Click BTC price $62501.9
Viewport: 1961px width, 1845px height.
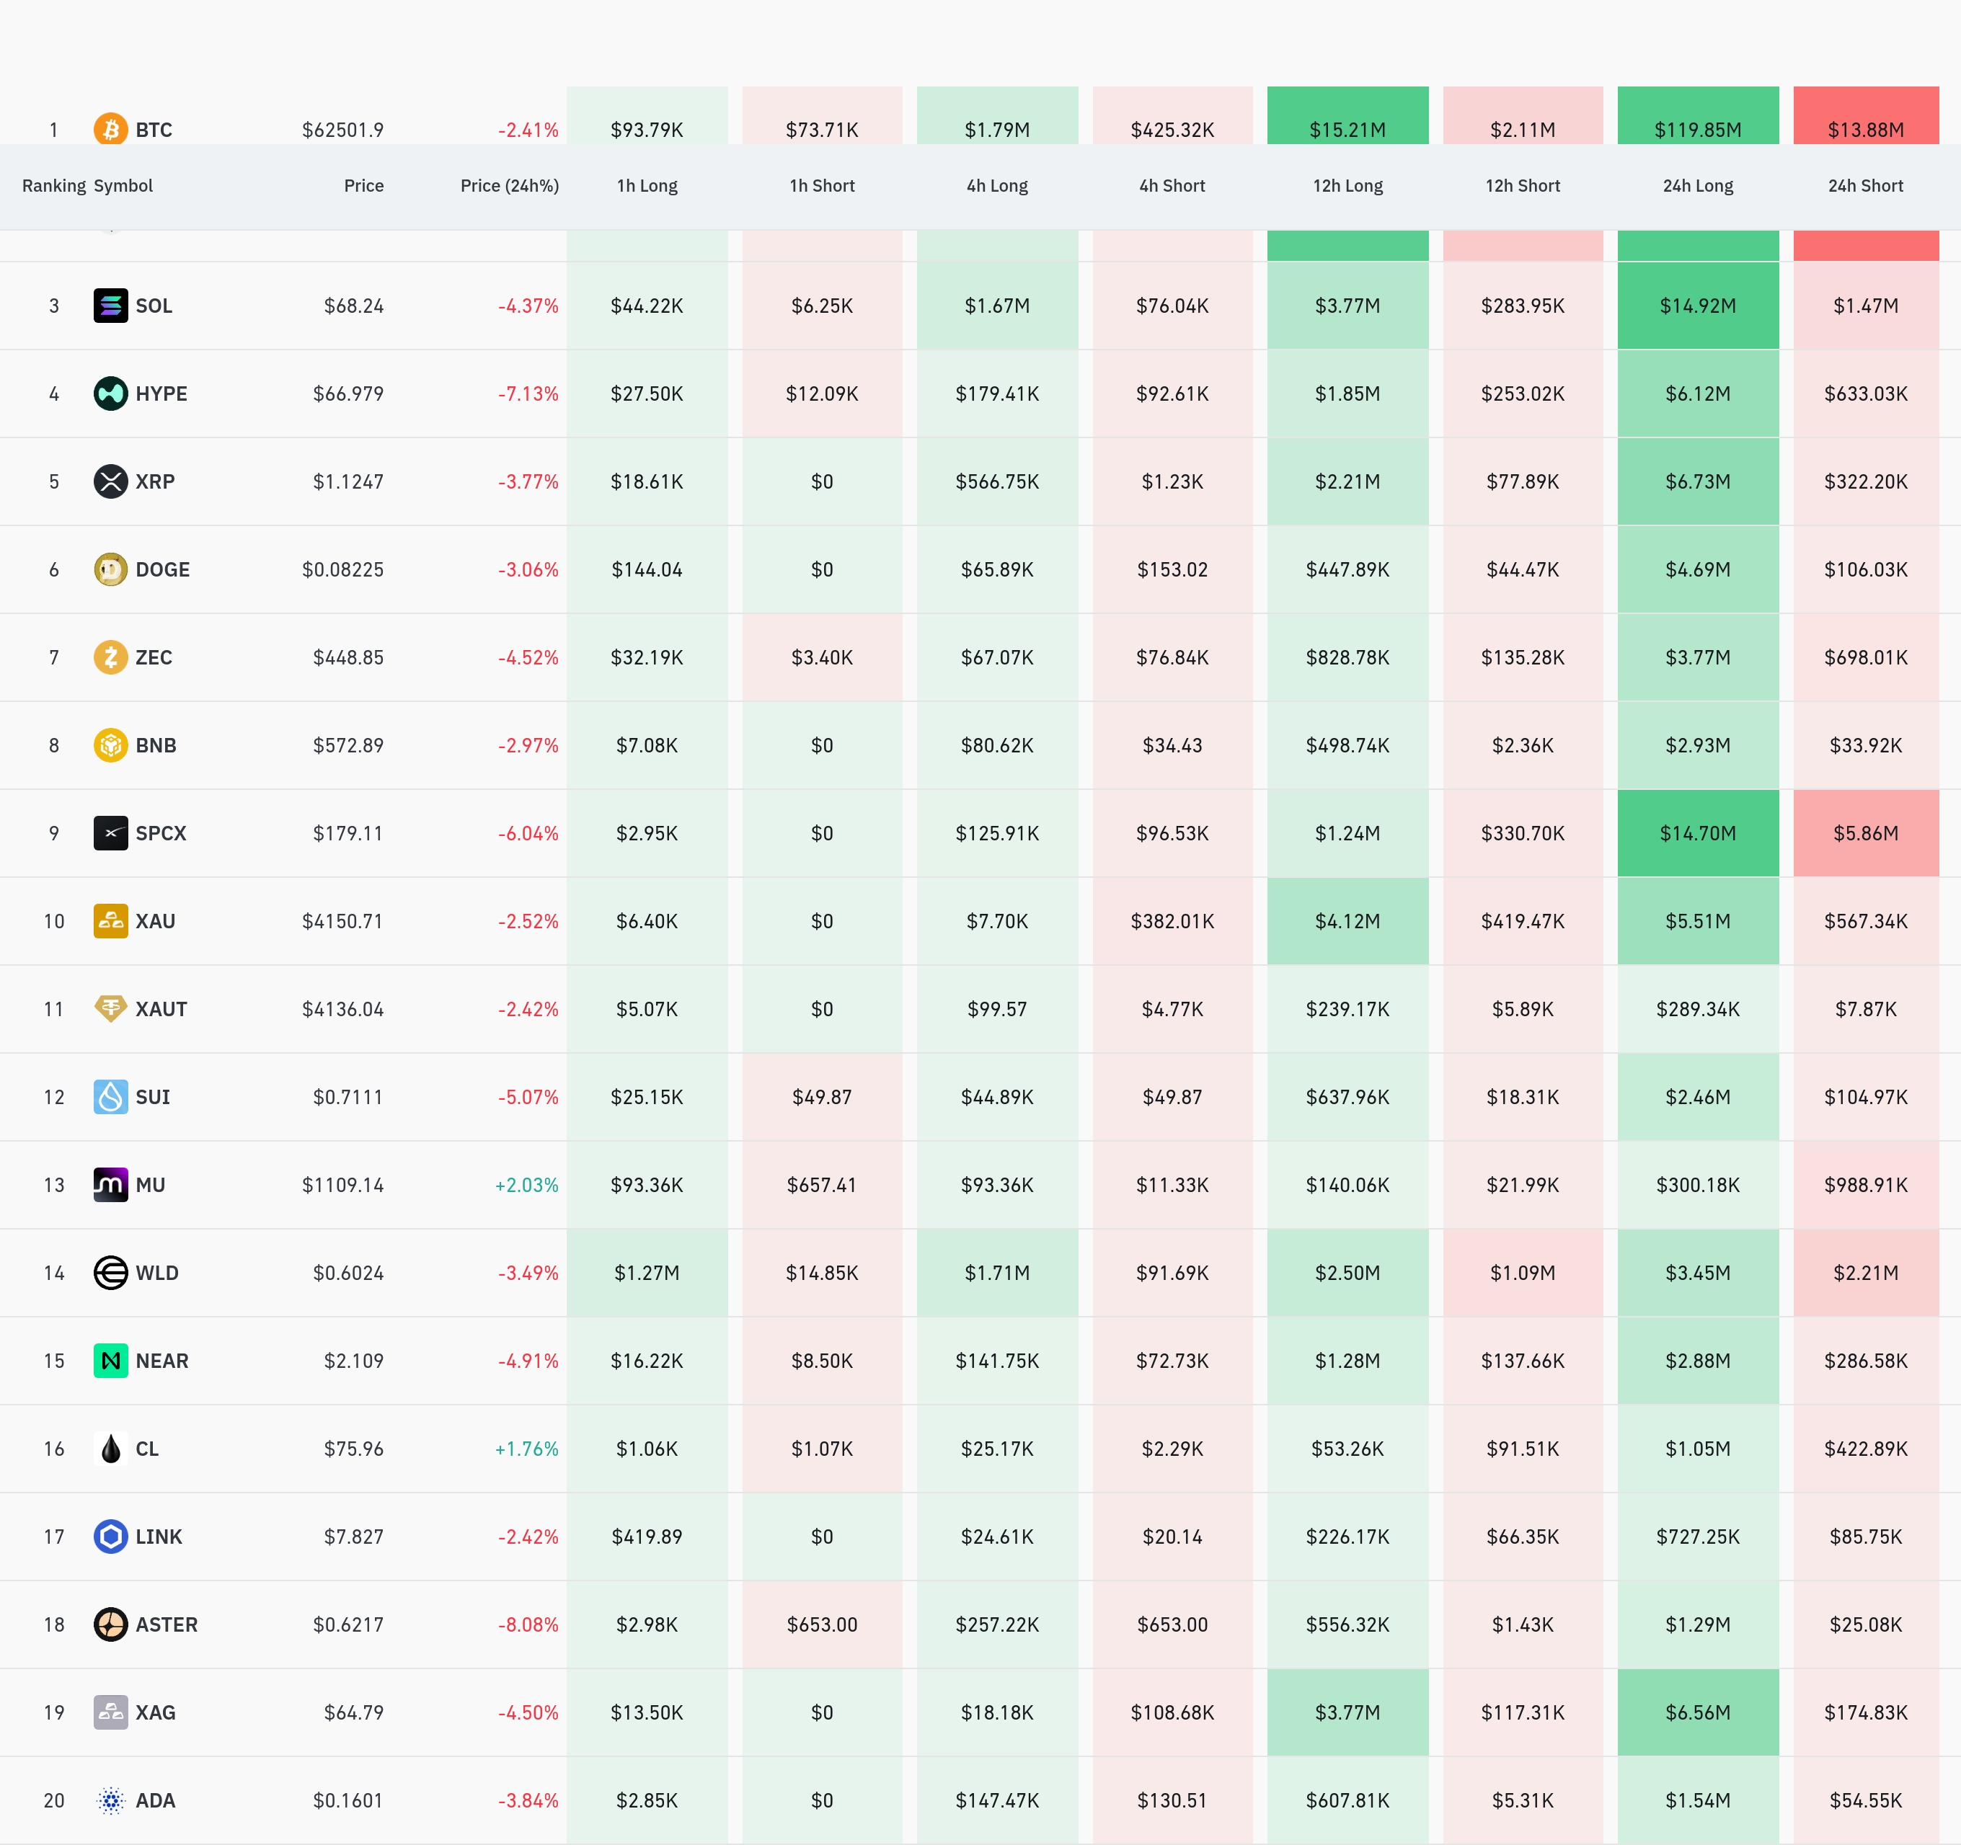pos(343,130)
